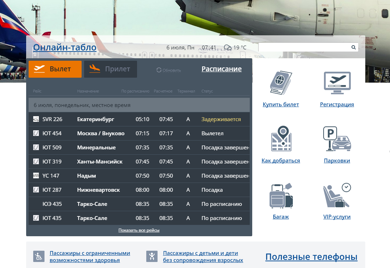Click the VIP services seat icon
Image resolution: width=390 pixels, height=268 pixels.
point(337,196)
